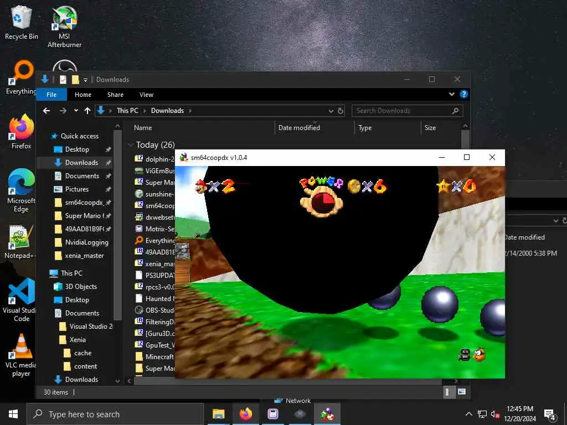Select pinned Desktop under Quick access
Screen dimensions: 567x425
click(77, 149)
